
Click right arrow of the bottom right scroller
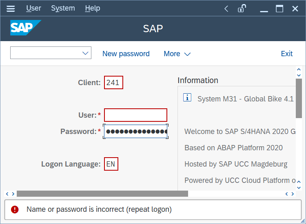[x=293, y=194]
